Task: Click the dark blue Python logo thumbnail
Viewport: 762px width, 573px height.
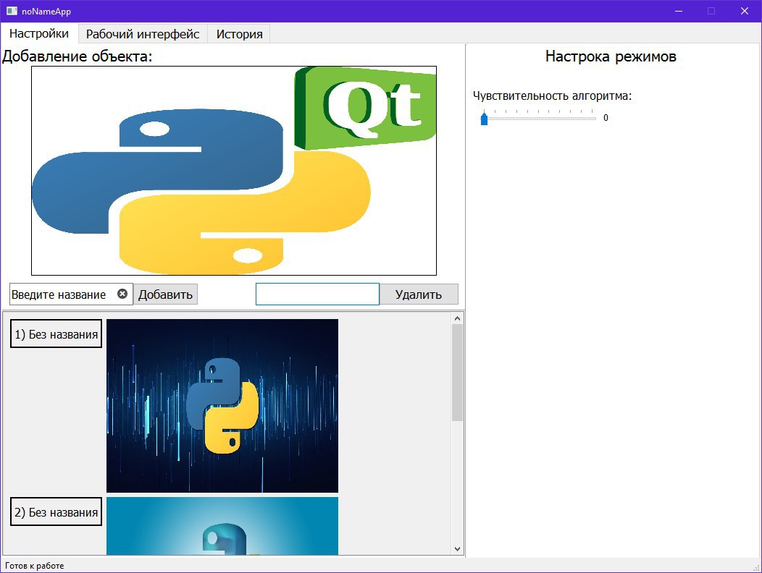Action: [222, 405]
